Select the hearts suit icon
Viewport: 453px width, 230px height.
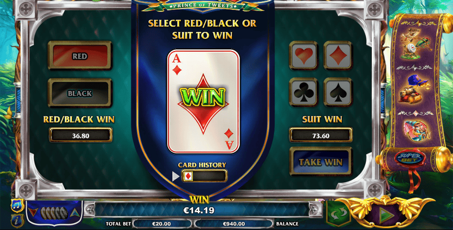[x=304, y=55]
